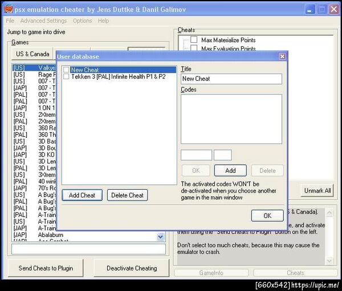Focus the Codes text area

click(231, 119)
